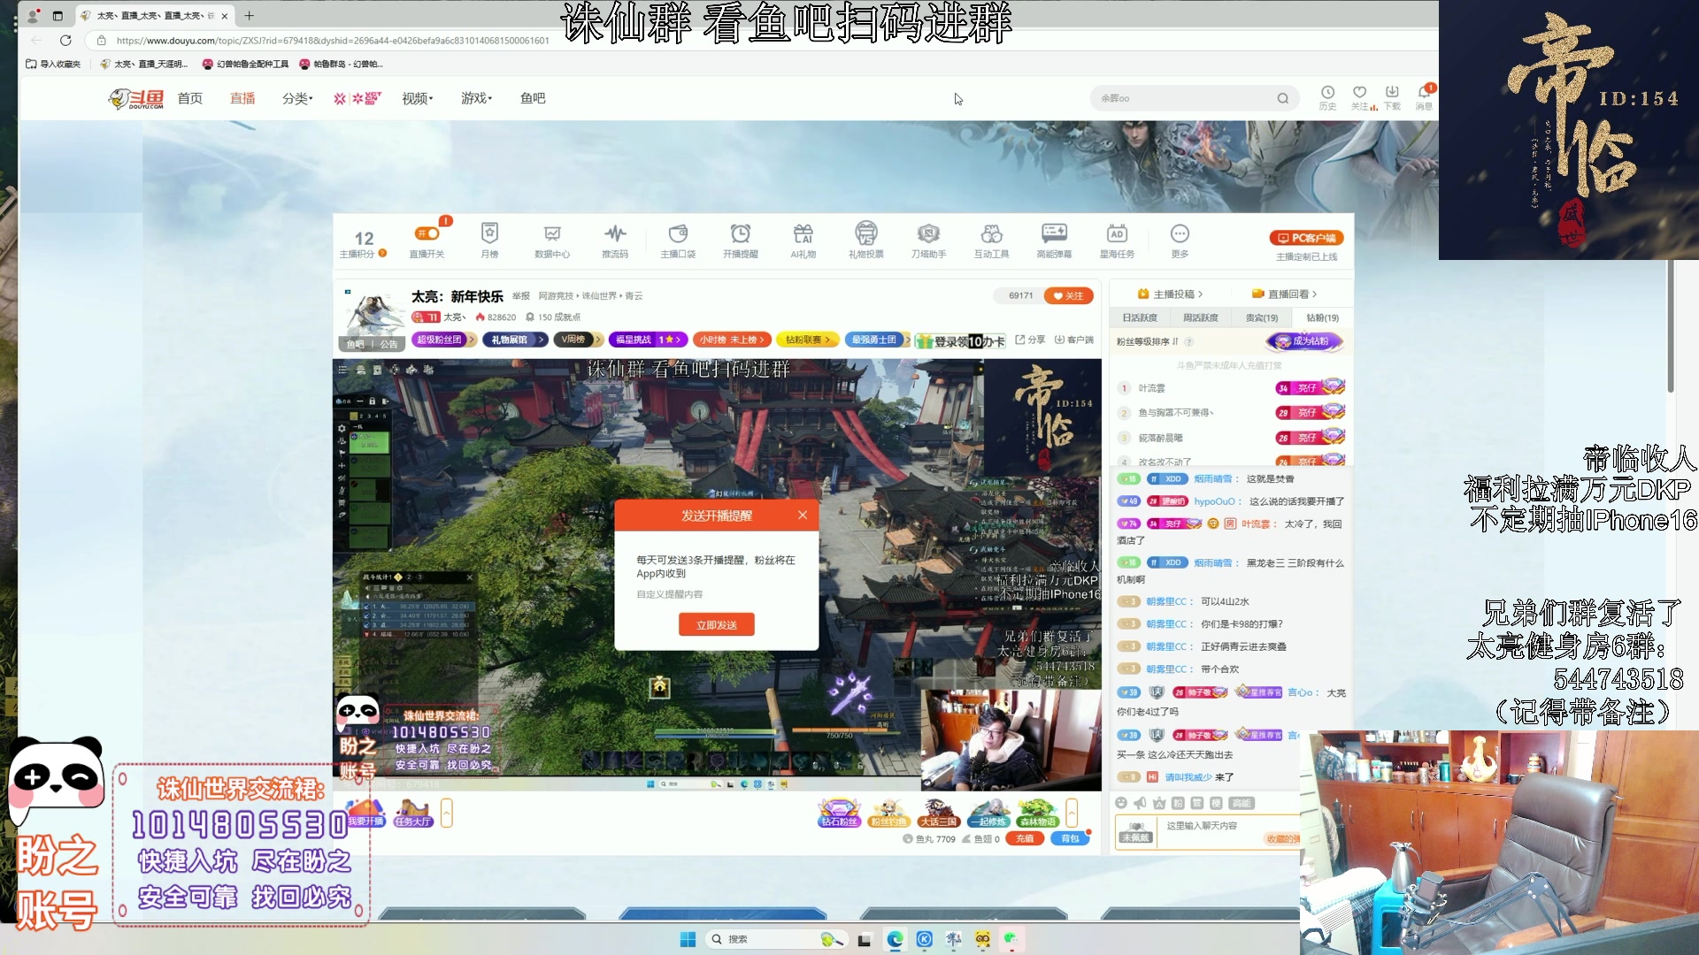Open the 高能弹幕 danmaku tool
Viewport: 1699px width, 955px height.
click(x=1054, y=240)
